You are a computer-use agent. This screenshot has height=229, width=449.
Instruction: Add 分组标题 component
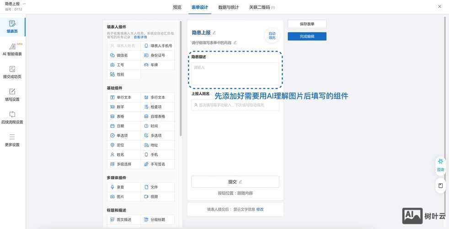[x=158, y=219]
